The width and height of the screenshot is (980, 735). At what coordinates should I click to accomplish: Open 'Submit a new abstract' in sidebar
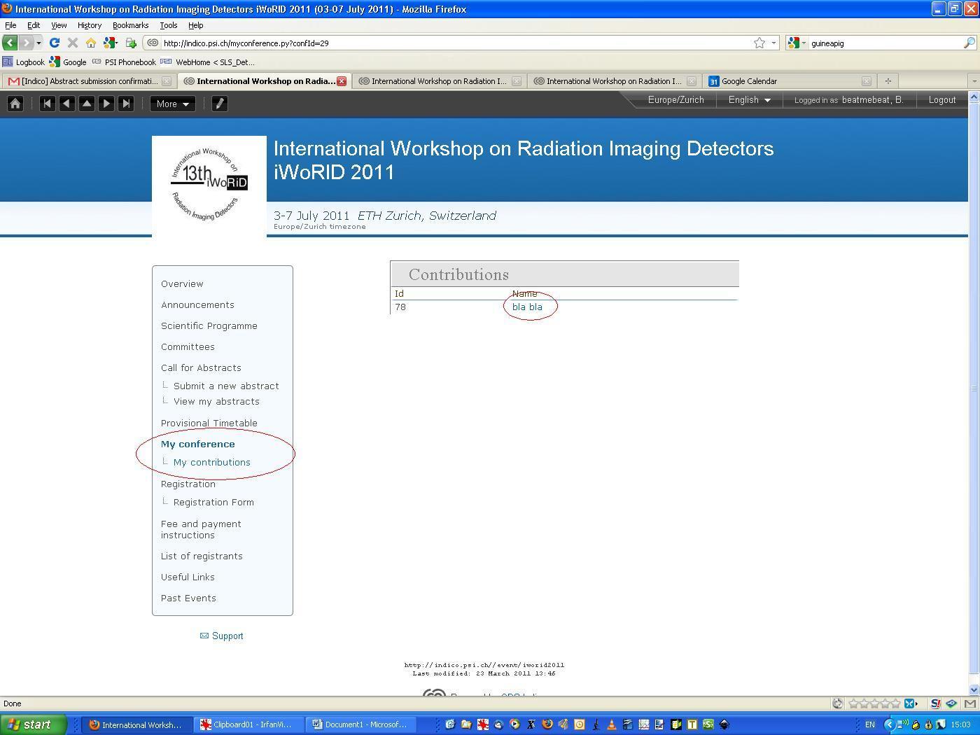point(226,386)
